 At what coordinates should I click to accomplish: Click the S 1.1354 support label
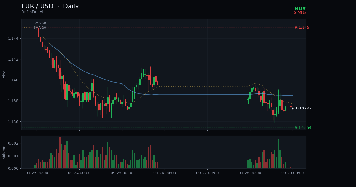(x=303, y=128)
